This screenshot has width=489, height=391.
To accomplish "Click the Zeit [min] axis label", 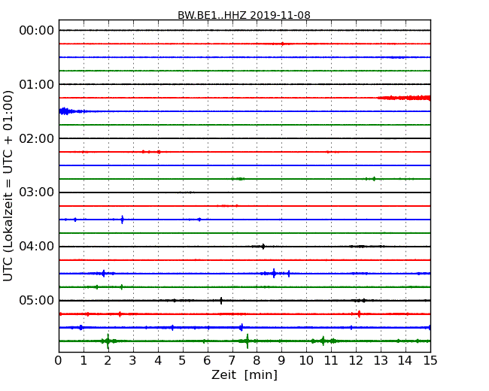I will [x=244, y=374].
